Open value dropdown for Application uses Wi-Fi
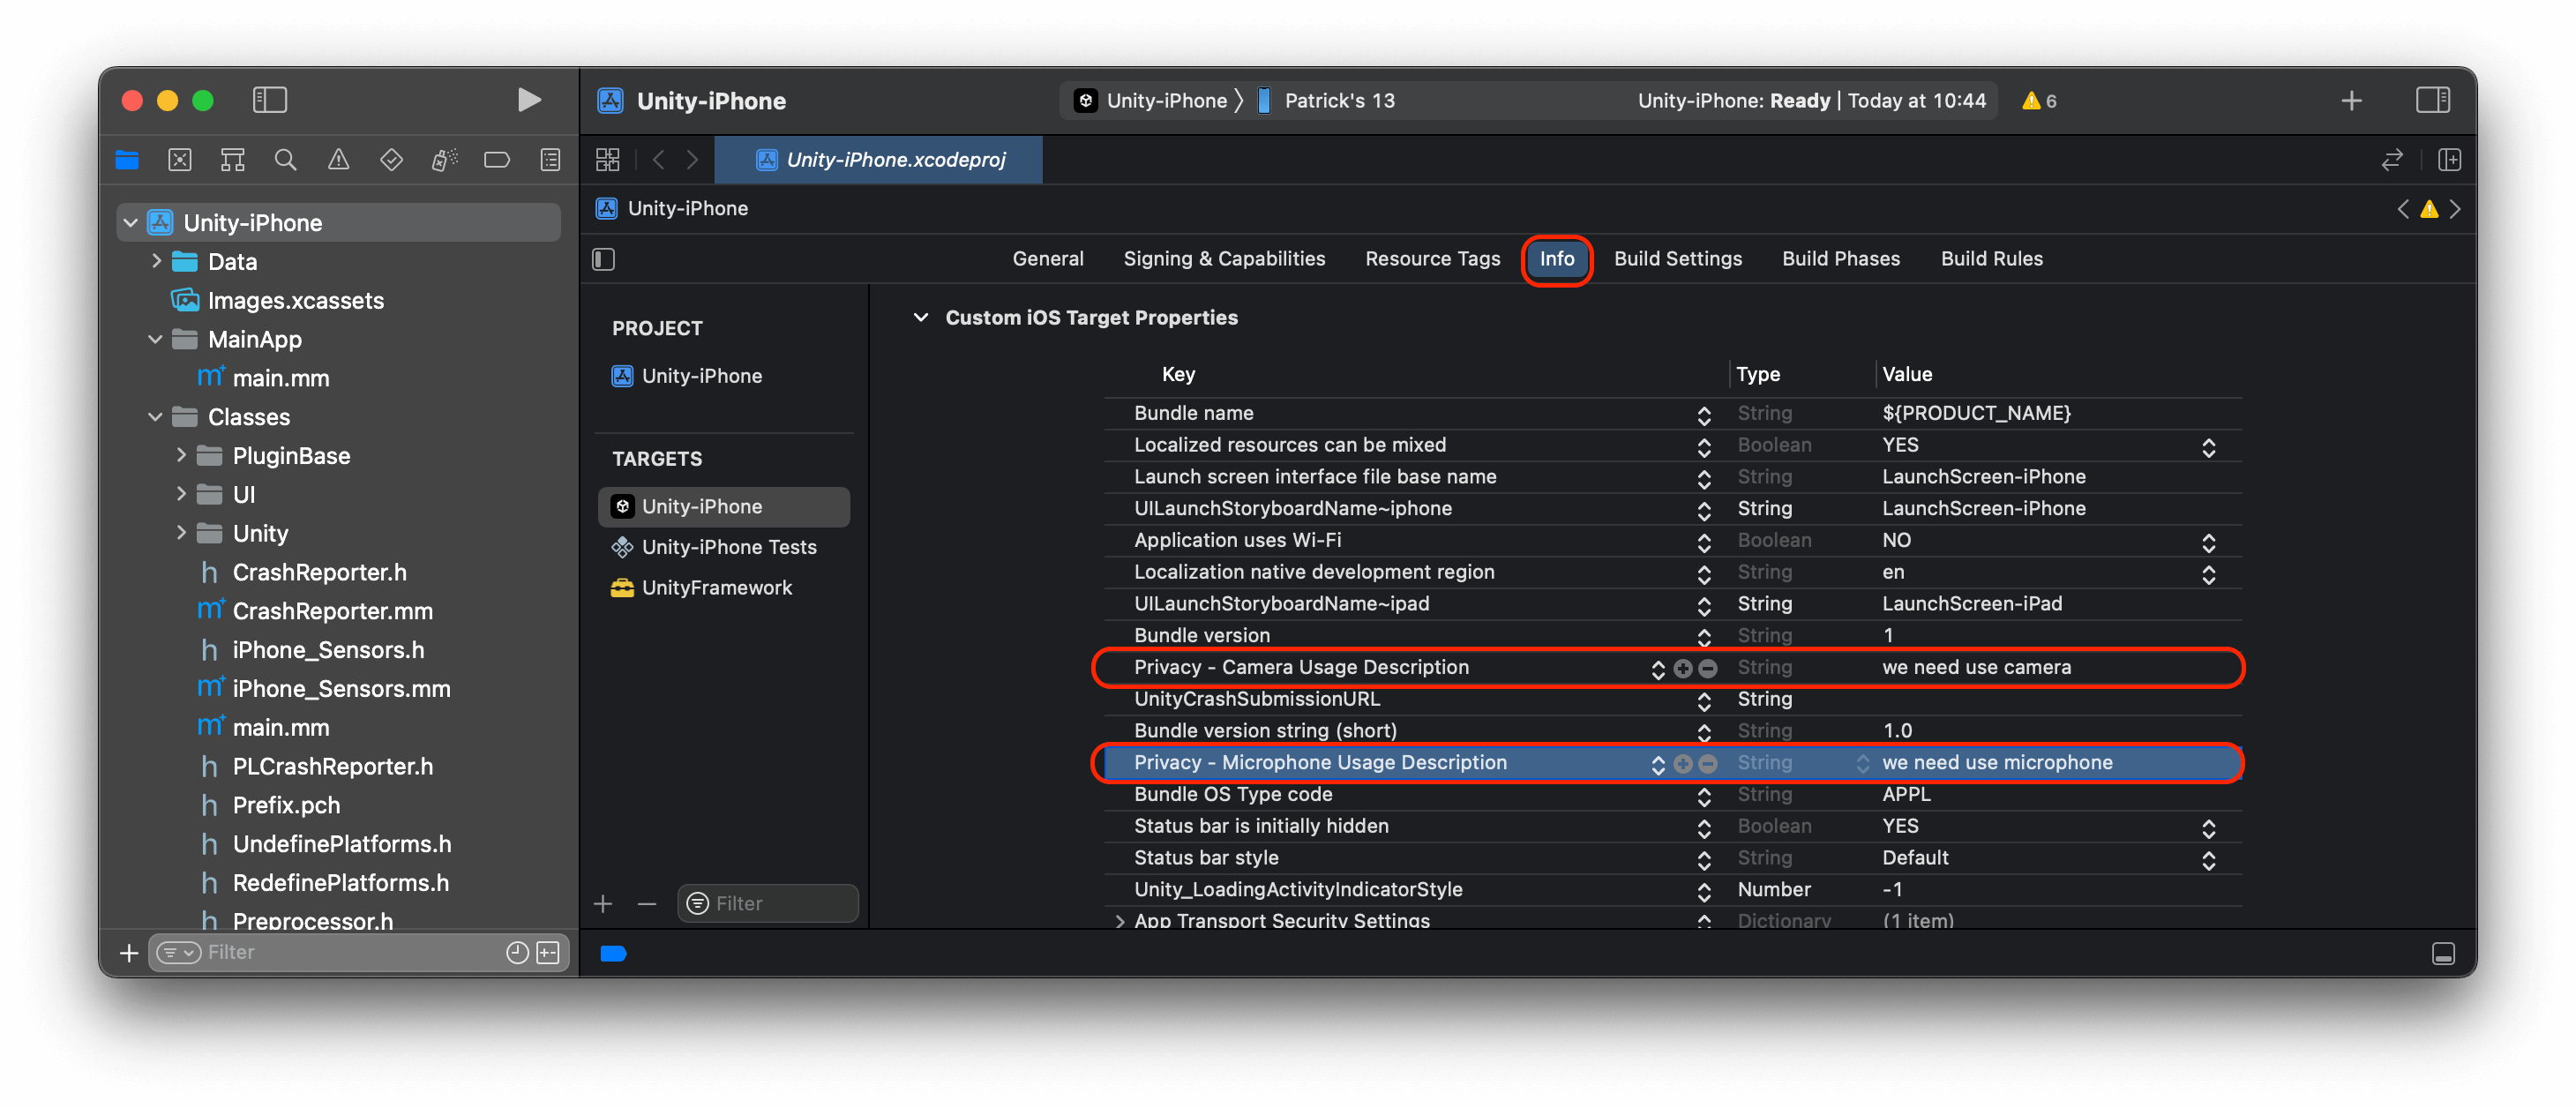2576x1108 pixels. click(x=2208, y=542)
